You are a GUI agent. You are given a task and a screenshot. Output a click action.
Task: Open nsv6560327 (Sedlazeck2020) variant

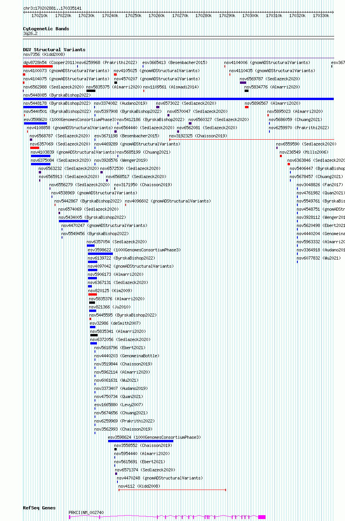219,119
